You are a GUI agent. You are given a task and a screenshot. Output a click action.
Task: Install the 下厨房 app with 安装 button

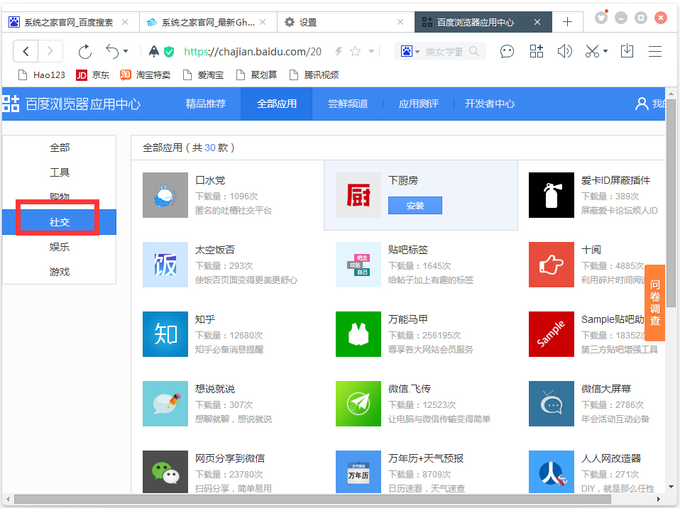click(415, 206)
